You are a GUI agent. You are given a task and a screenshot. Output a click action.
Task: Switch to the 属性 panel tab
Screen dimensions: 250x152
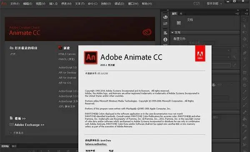click(174, 14)
